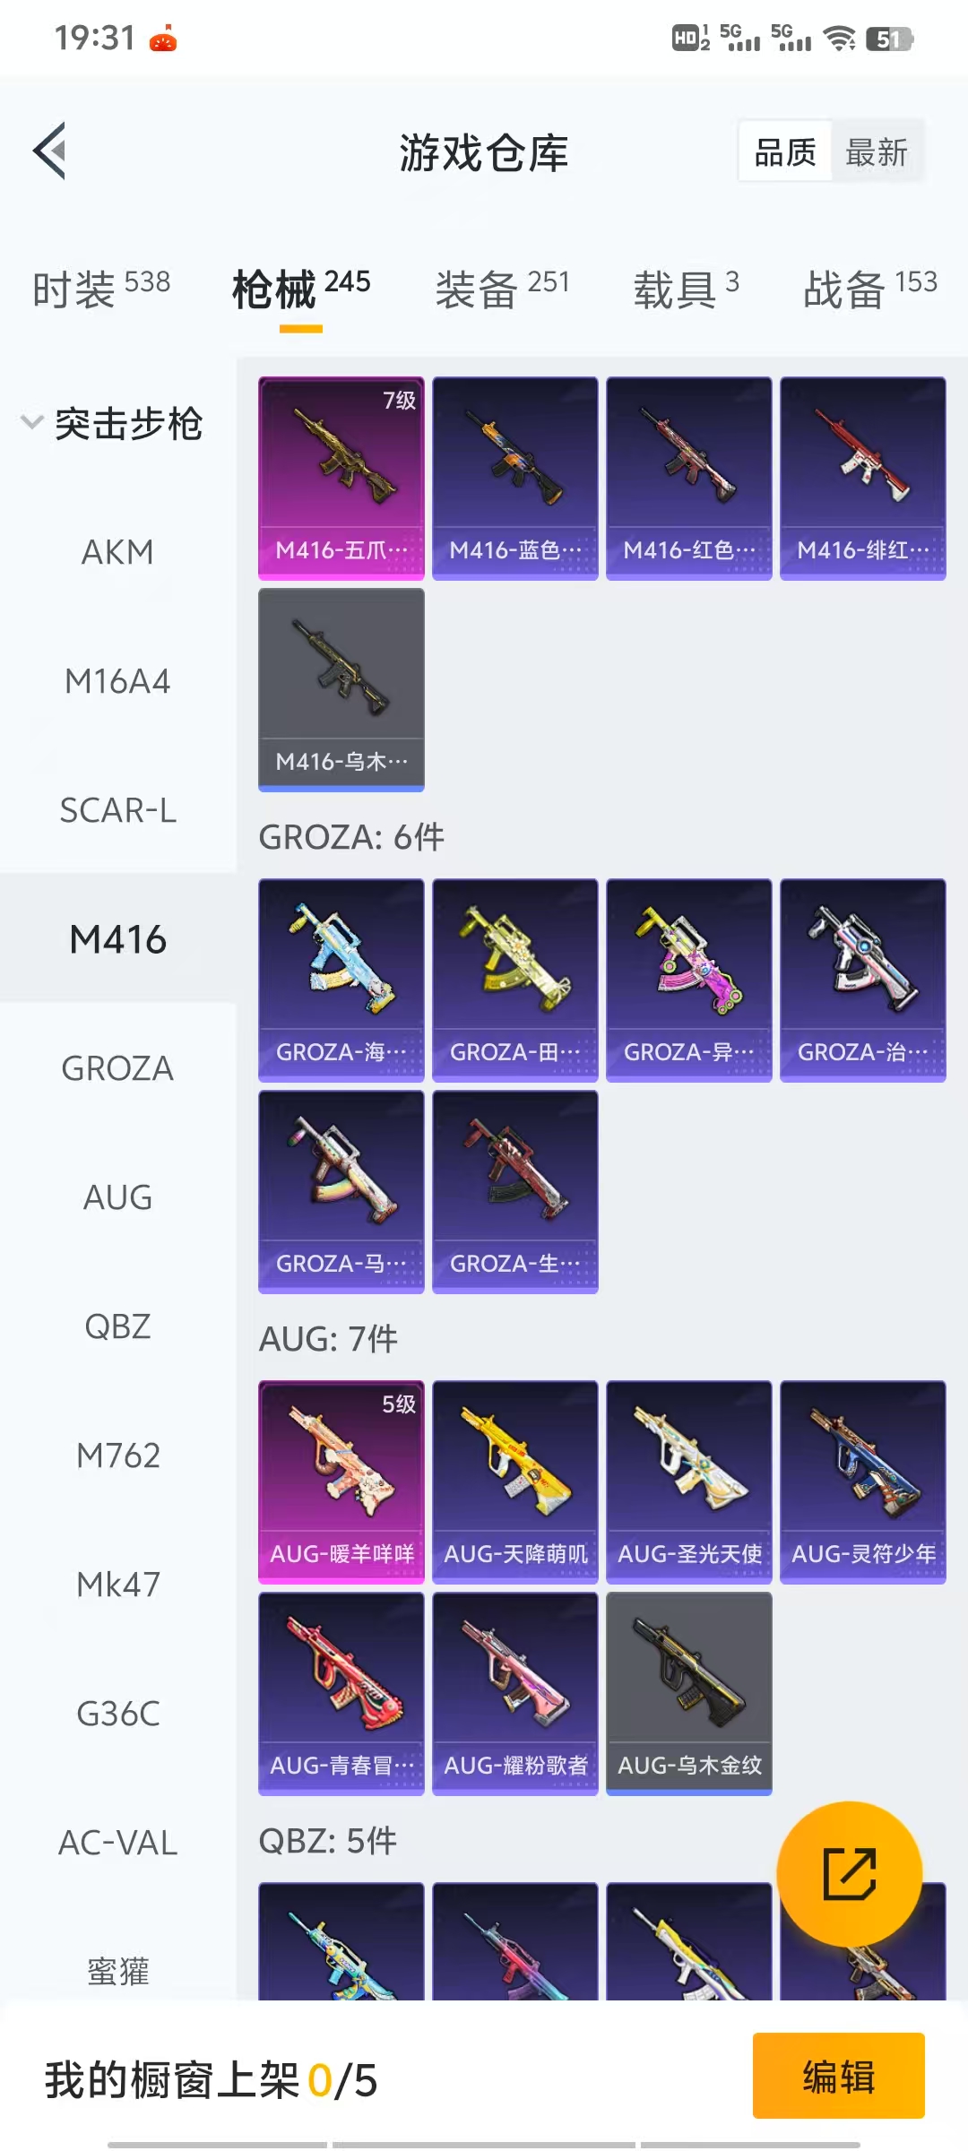Select the AUG-暖羊咩咩 level 5 skin
This screenshot has height=2151, width=968.
pyautogui.click(x=341, y=1482)
